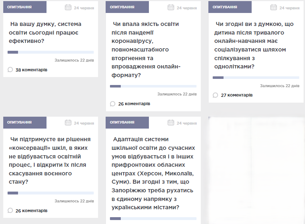The image size is (305, 224).
Task: Click 24 червня date on the efficiency poll card
Action: pyautogui.click(x=84, y=8)
